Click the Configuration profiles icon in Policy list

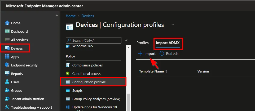[68, 82]
